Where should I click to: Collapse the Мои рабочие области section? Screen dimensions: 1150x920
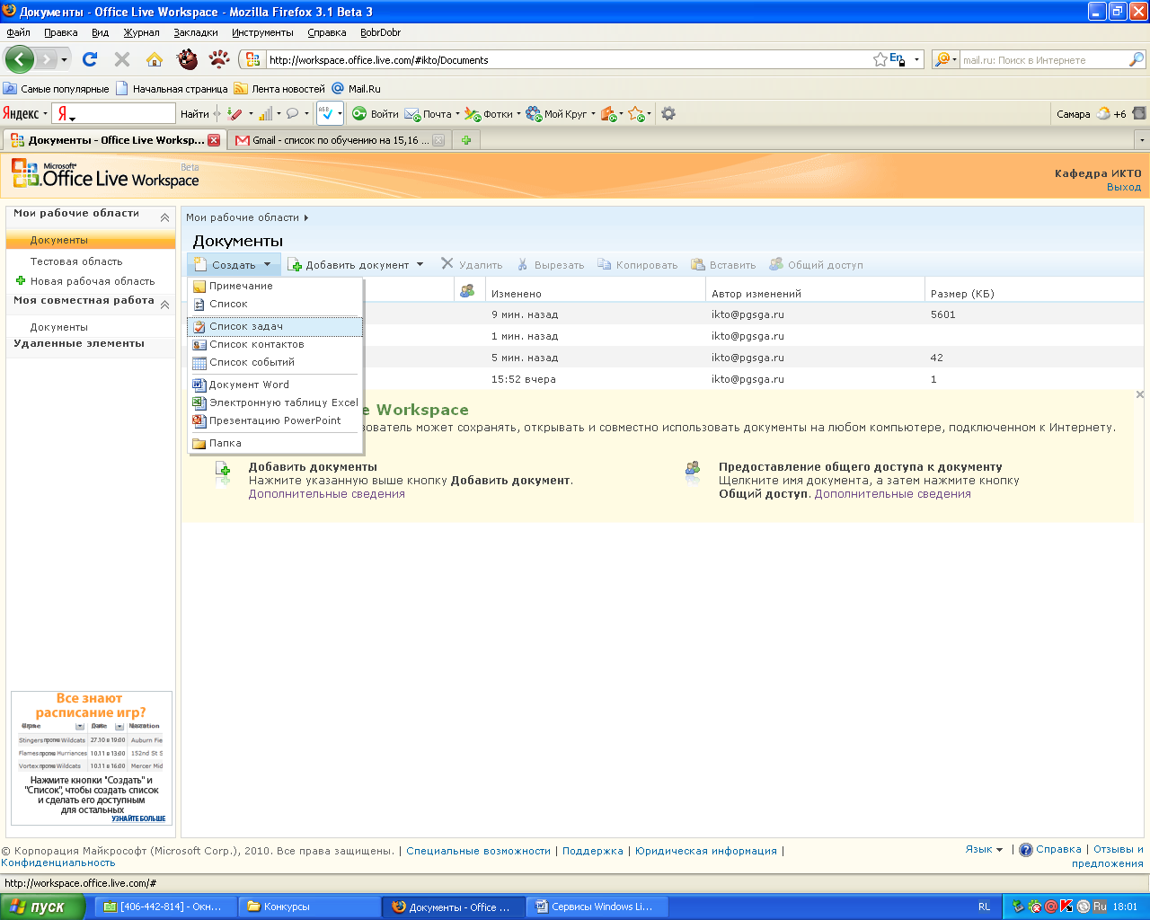click(164, 217)
